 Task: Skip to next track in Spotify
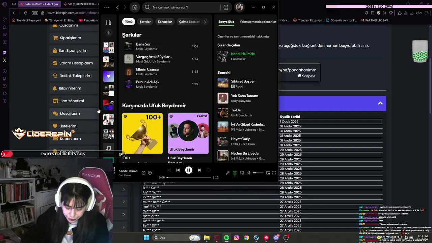pyautogui.click(x=199, y=170)
